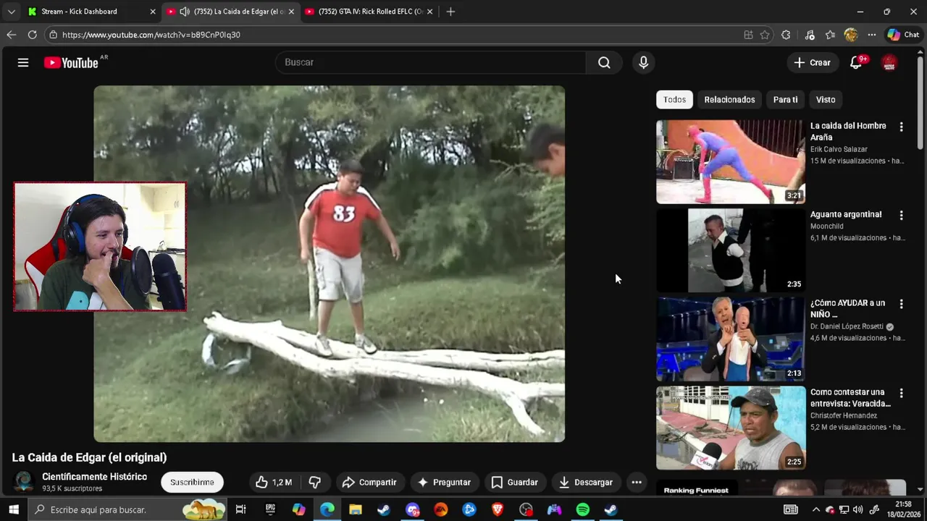Open options for Como contestar una entrevista video
927x521 pixels.
point(901,393)
